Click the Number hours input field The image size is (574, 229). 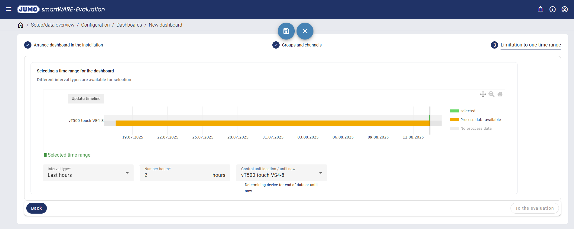tap(177, 175)
